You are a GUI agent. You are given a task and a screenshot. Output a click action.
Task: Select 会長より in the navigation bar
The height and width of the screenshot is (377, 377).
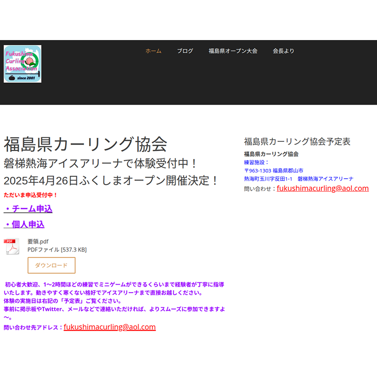[x=283, y=51]
